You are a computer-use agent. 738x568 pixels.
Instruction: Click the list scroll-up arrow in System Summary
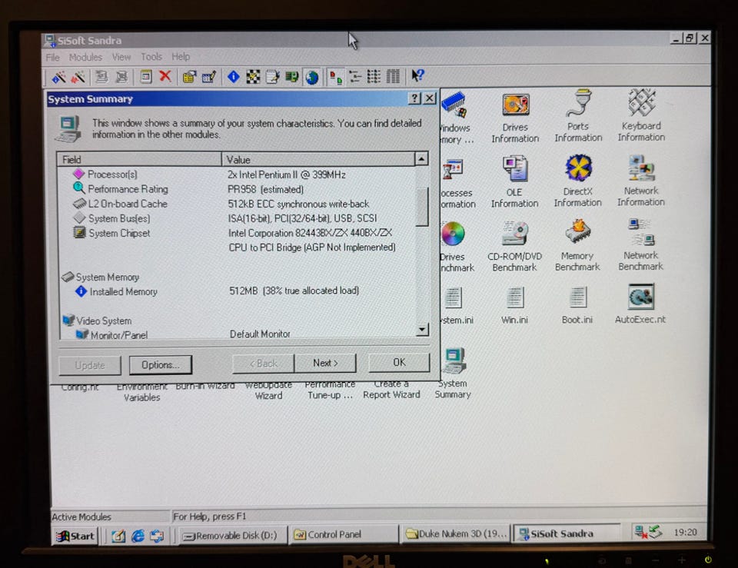(421, 159)
